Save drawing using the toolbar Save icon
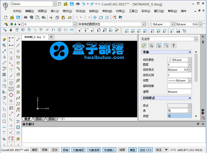This screenshot has width=207, height=153. (x=18, y=17)
